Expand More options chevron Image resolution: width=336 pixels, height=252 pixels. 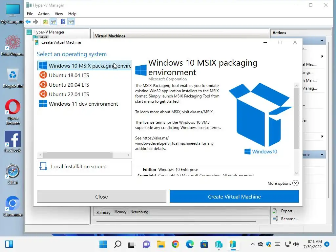tap(296, 183)
